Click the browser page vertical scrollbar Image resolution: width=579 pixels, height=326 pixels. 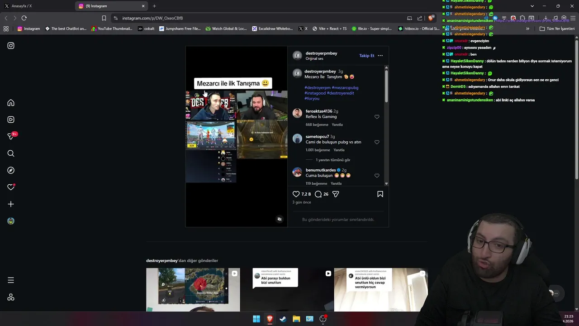point(577,109)
